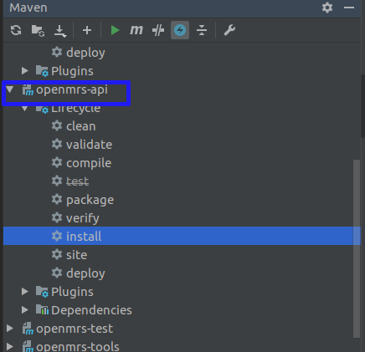Select the validate lifecycle goal

[89, 145]
